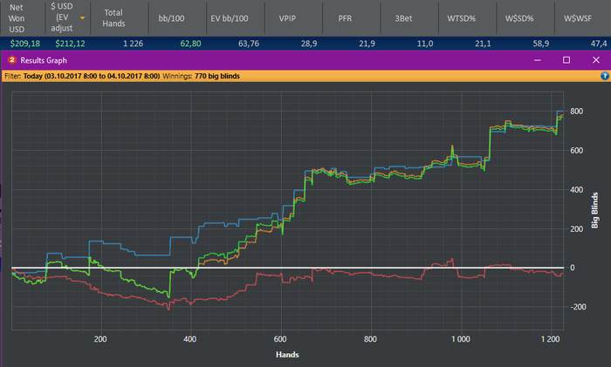Click the Results Graph window icon

click(12, 60)
